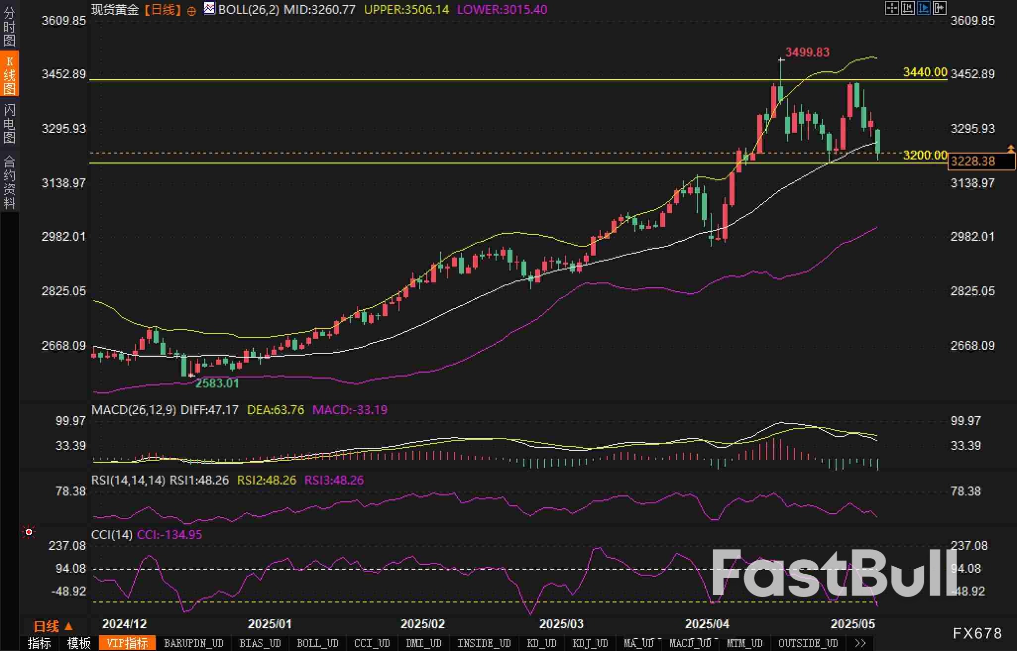Click the shift-chart-right arrow icon
This screenshot has width=1017, height=651.
click(x=940, y=8)
